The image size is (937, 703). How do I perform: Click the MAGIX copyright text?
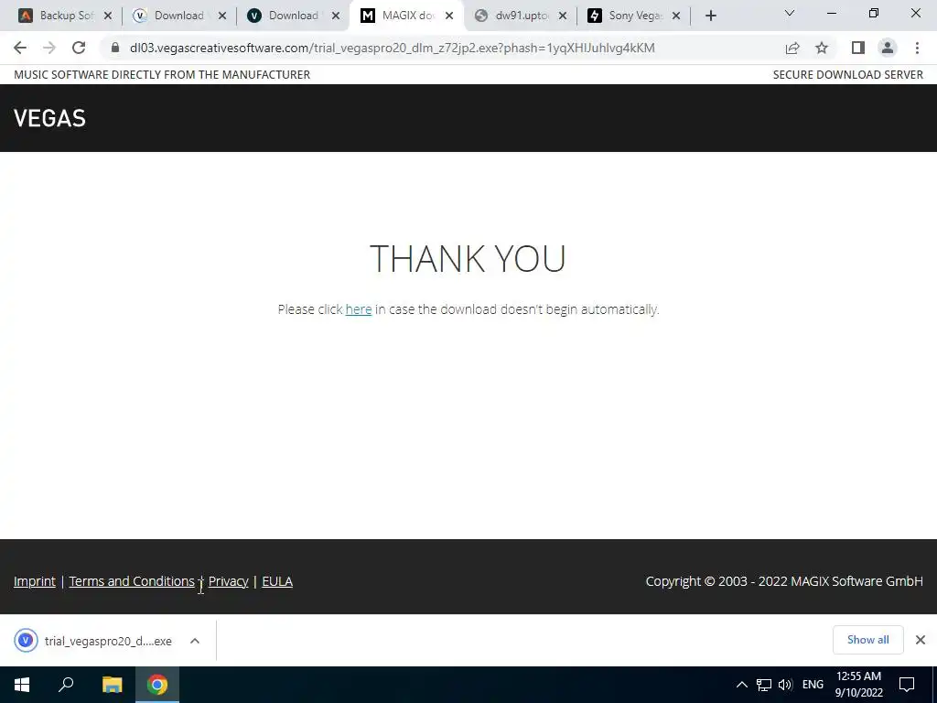(x=784, y=581)
